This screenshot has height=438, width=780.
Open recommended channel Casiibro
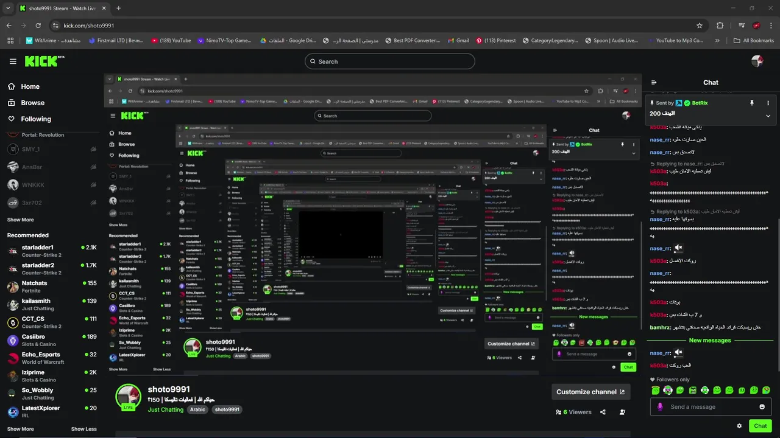point(52,340)
